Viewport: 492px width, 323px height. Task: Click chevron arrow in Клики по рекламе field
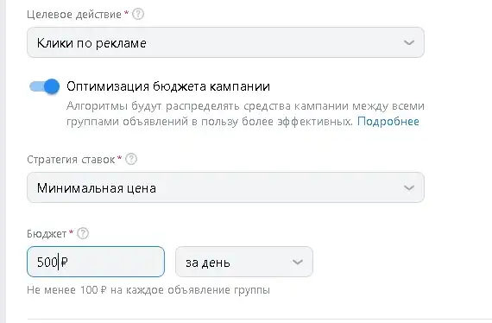(x=409, y=42)
